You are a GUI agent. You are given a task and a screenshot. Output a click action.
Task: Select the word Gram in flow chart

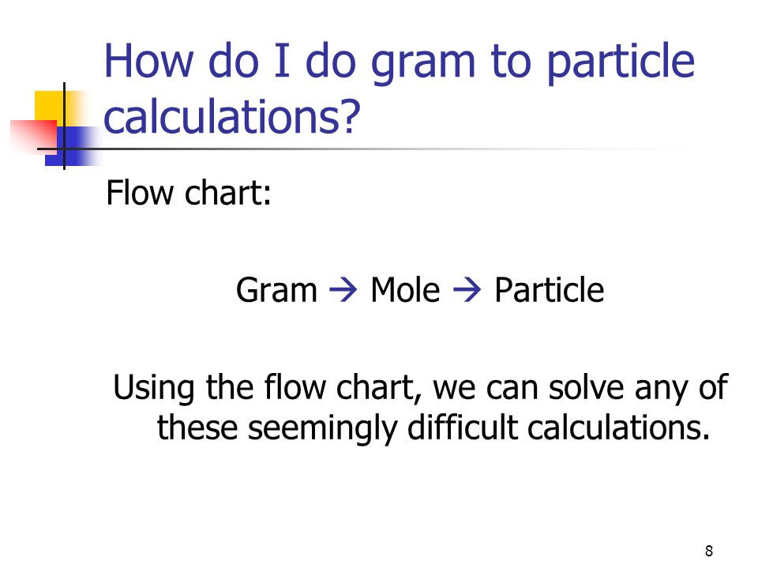coord(276,290)
